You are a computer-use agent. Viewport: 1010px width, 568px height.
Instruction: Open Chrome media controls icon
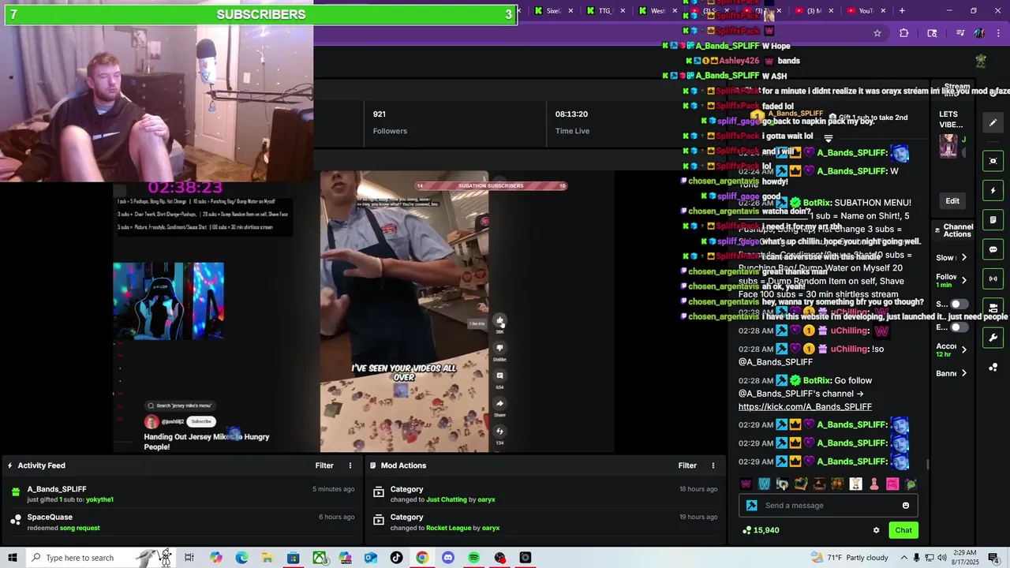[960, 33]
